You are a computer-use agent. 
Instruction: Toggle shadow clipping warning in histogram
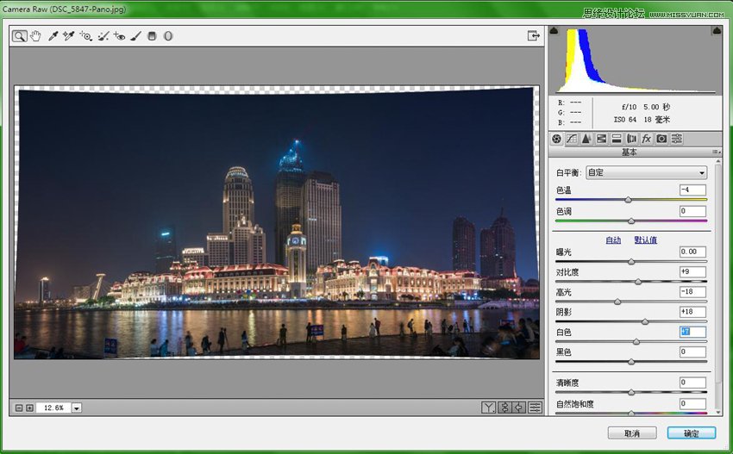coord(554,31)
